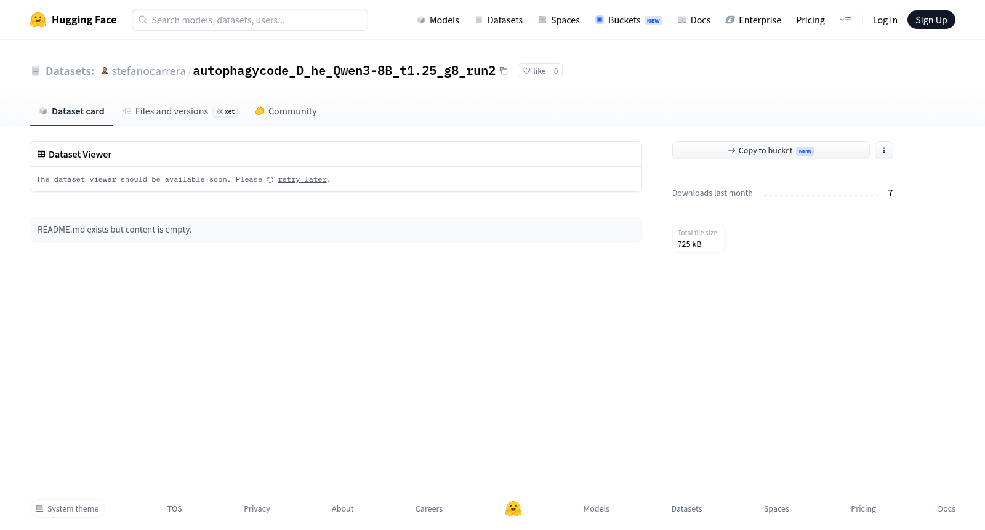Go to Pricing in header
This screenshot has height=530, width=985.
point(810,20)
